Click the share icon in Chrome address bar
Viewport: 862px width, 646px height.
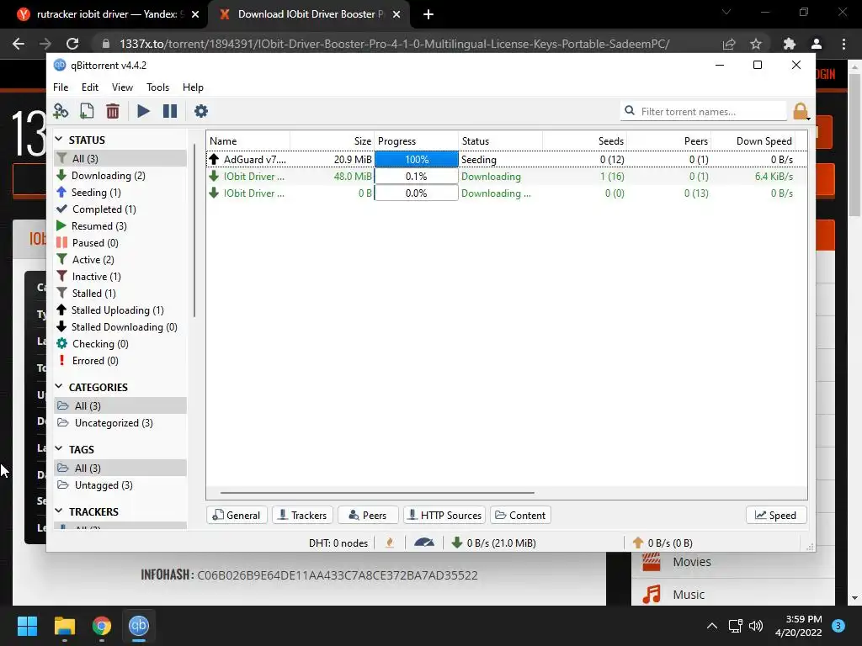[729, 44]
